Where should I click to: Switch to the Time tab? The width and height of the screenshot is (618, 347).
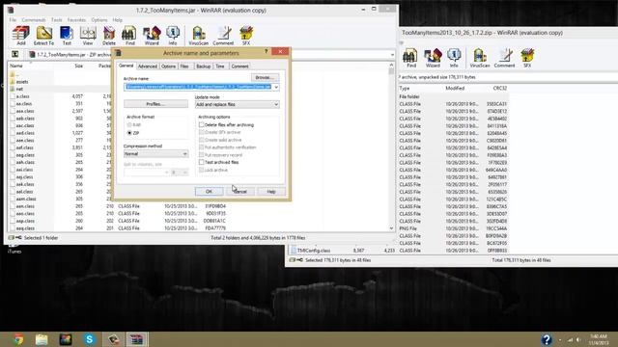tap(220, 67)
